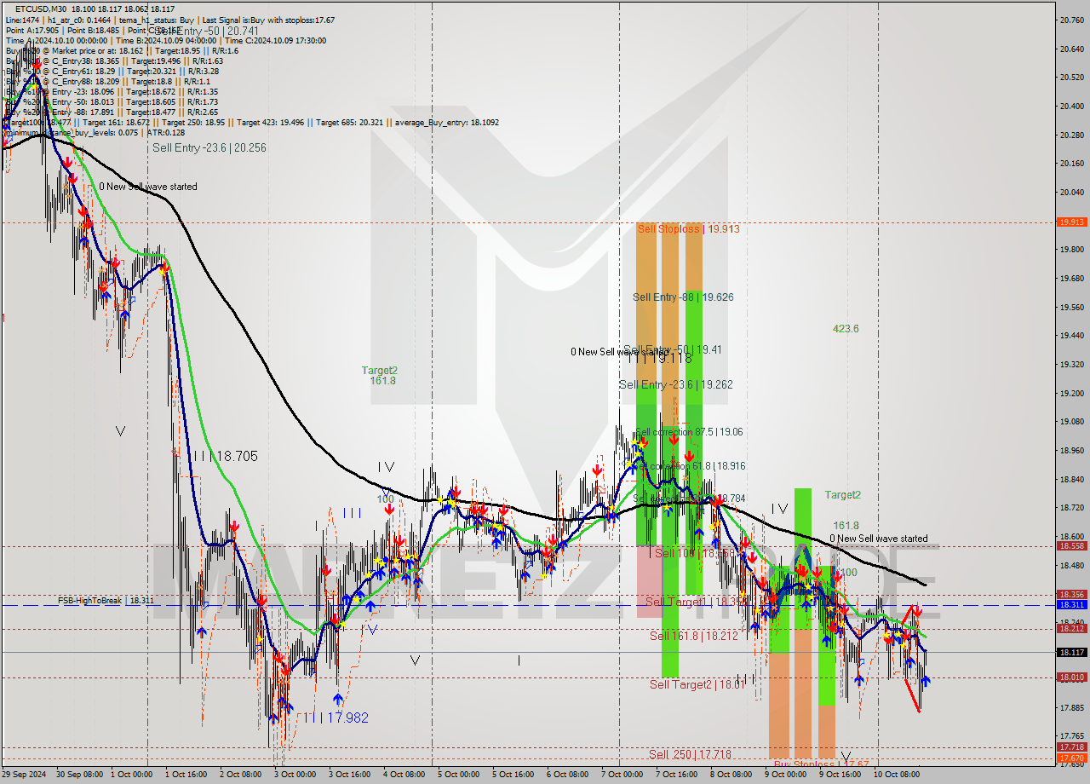Click the 'Sell Entry -88 | 19.626' label
This screenshot has height=784, width=1090.
click(x=683, y=297)
